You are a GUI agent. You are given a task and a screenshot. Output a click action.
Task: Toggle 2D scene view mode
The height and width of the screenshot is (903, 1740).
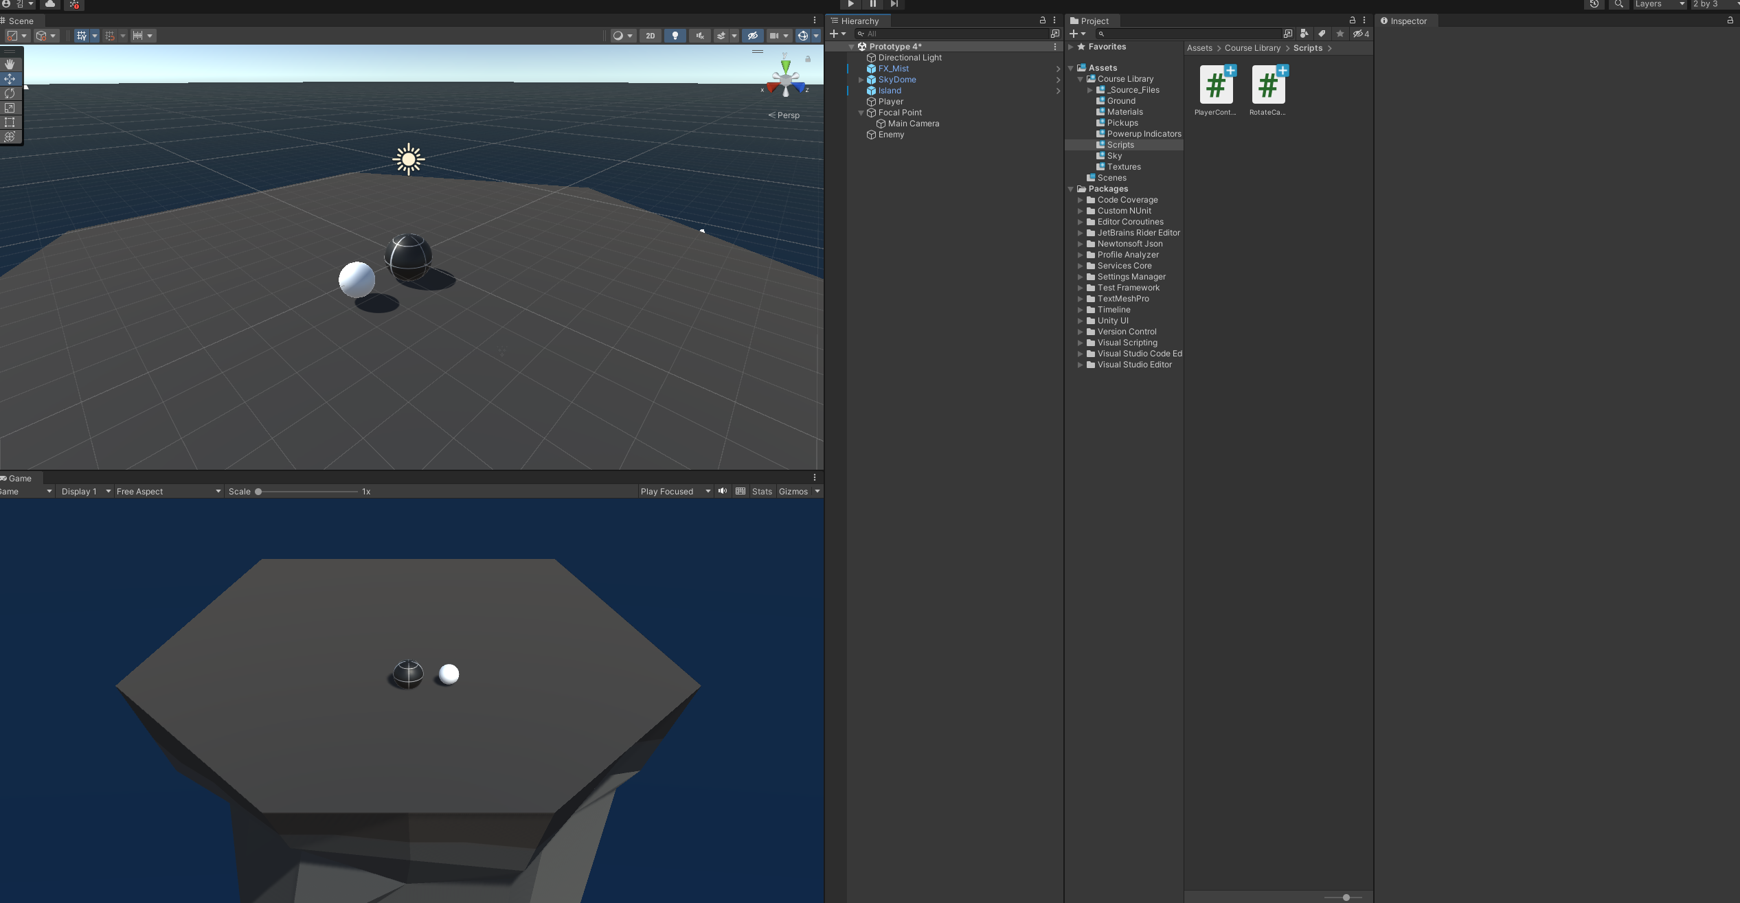point(650,36)
